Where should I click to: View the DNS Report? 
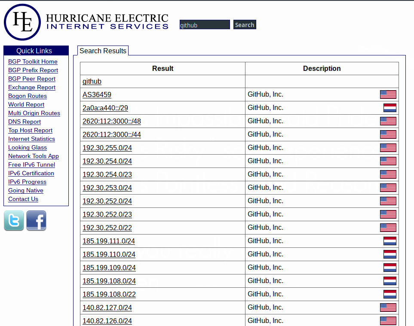(25, 122)
